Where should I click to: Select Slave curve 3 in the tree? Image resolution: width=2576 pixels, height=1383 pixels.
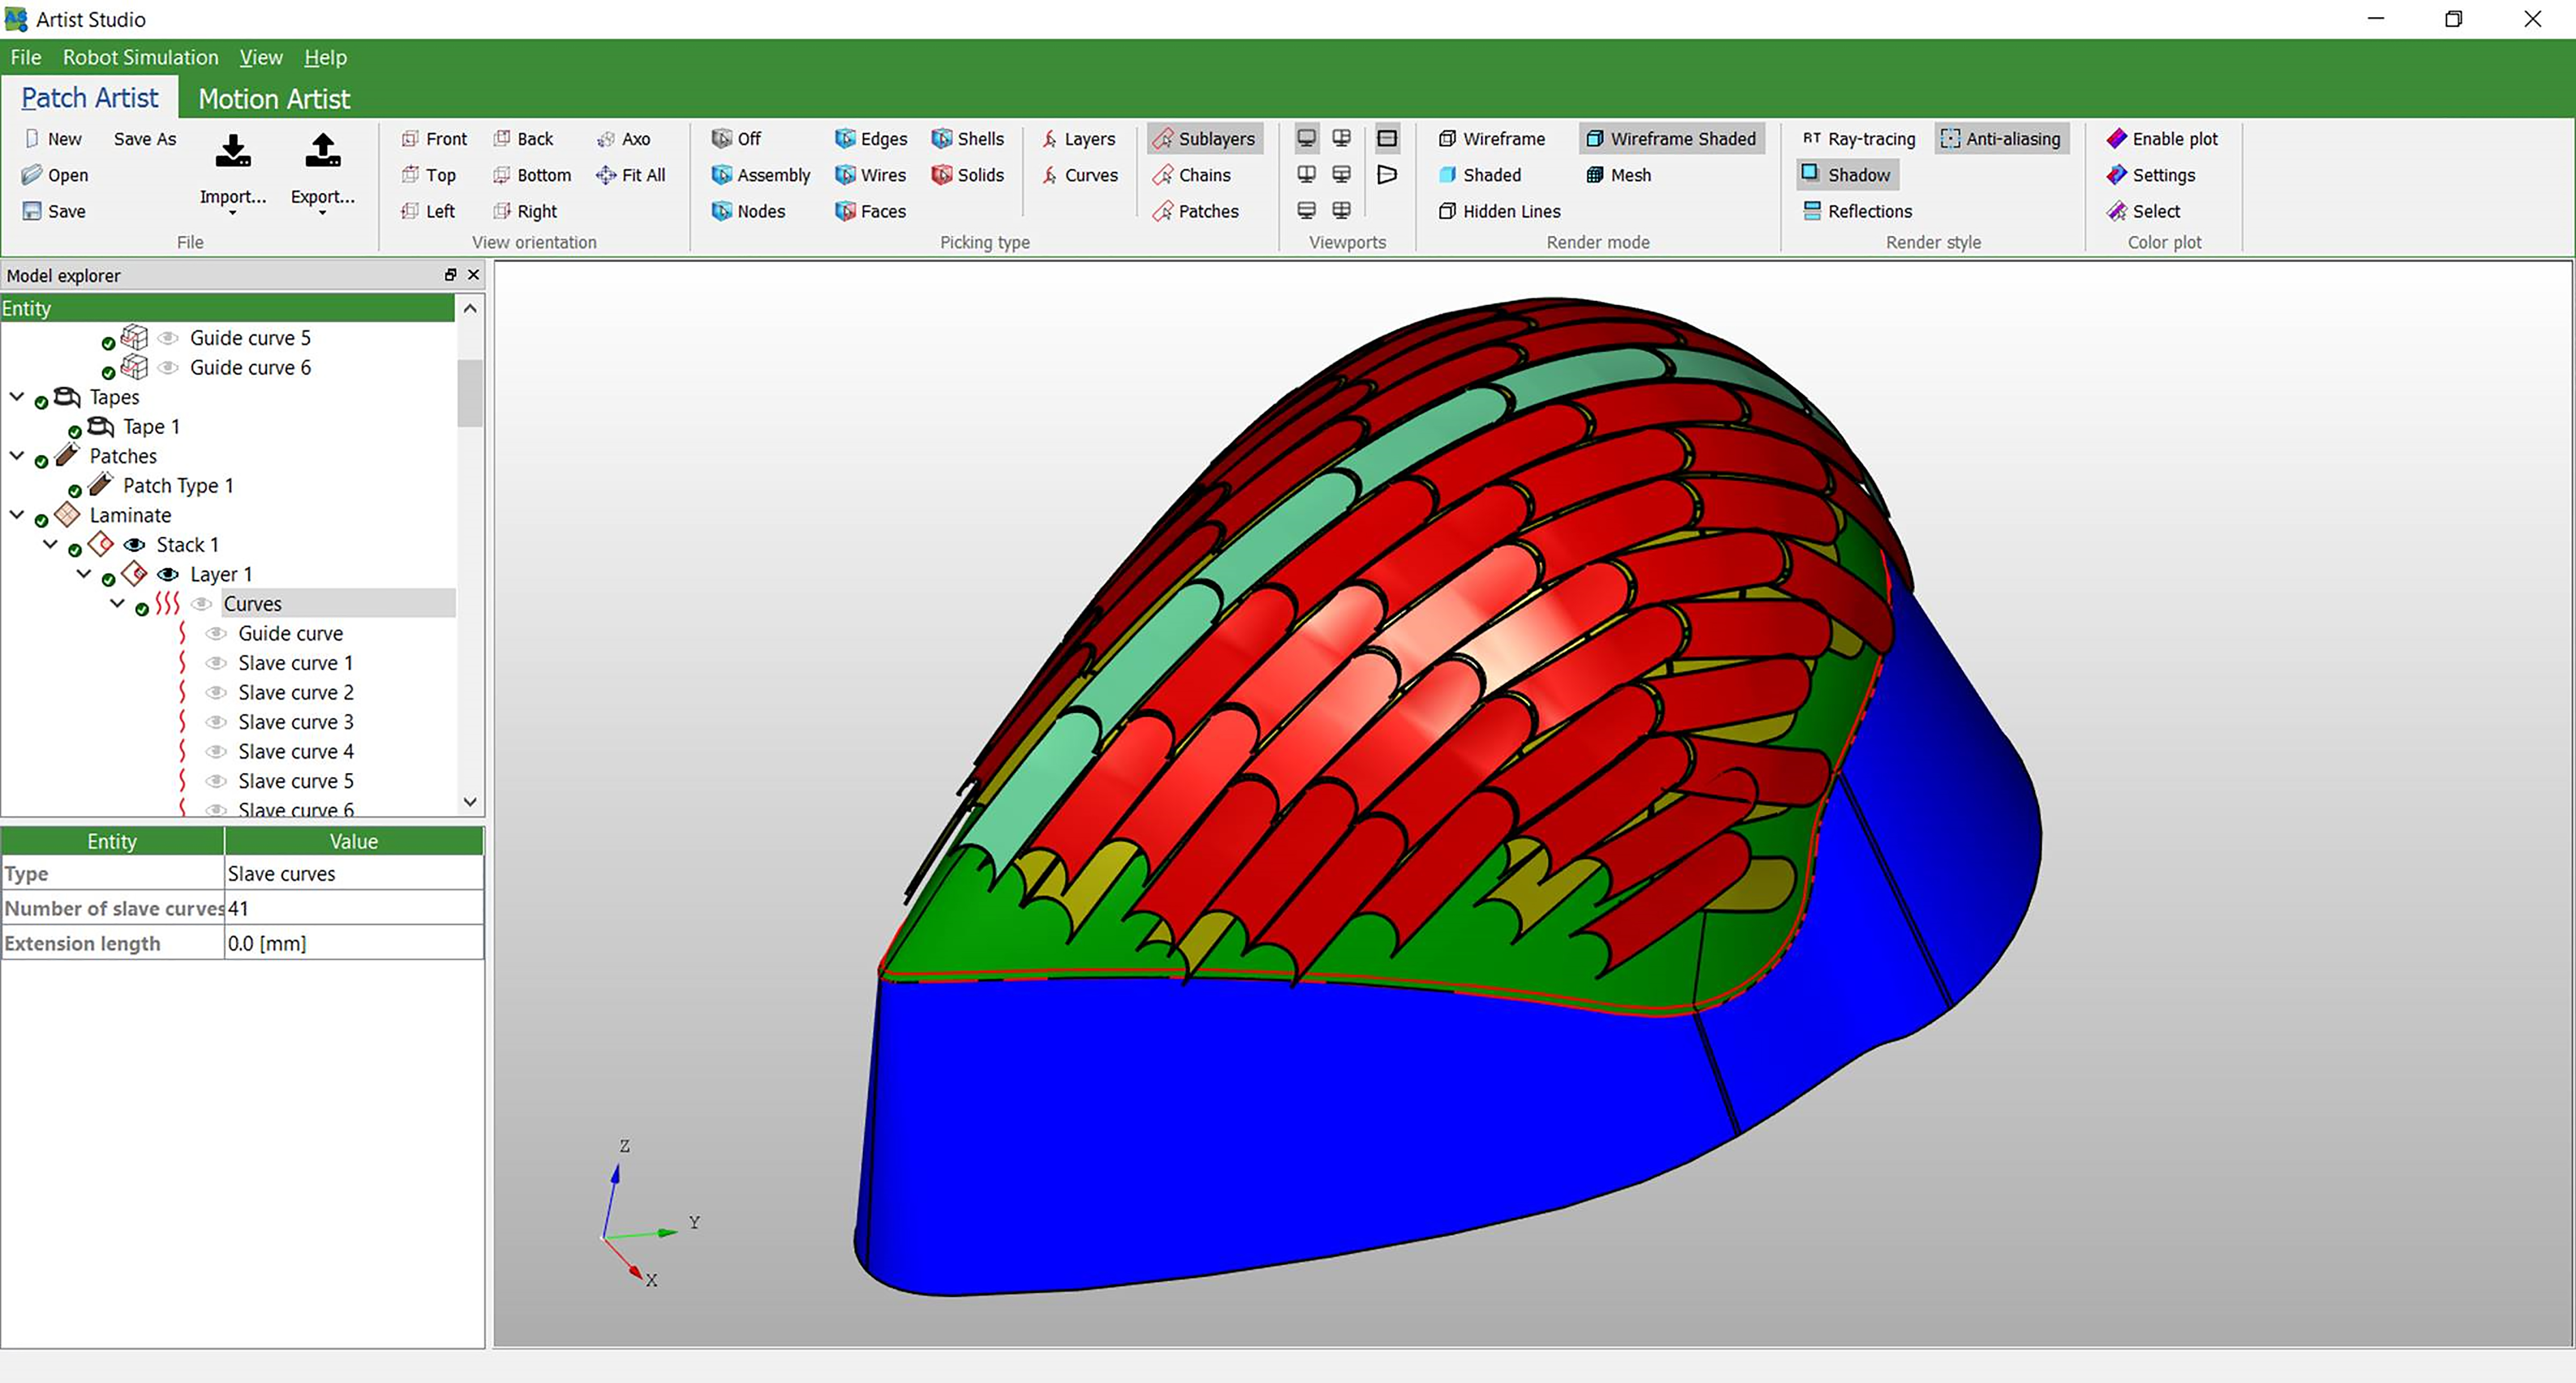point(296,722)
